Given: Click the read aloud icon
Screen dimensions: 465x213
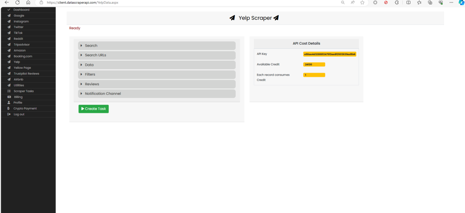Looking at the screenshot, I should 353,2.
